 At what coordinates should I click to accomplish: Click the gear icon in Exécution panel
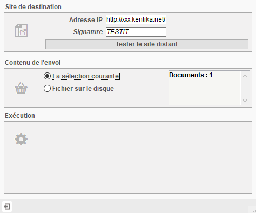click(x=21, y=139)
